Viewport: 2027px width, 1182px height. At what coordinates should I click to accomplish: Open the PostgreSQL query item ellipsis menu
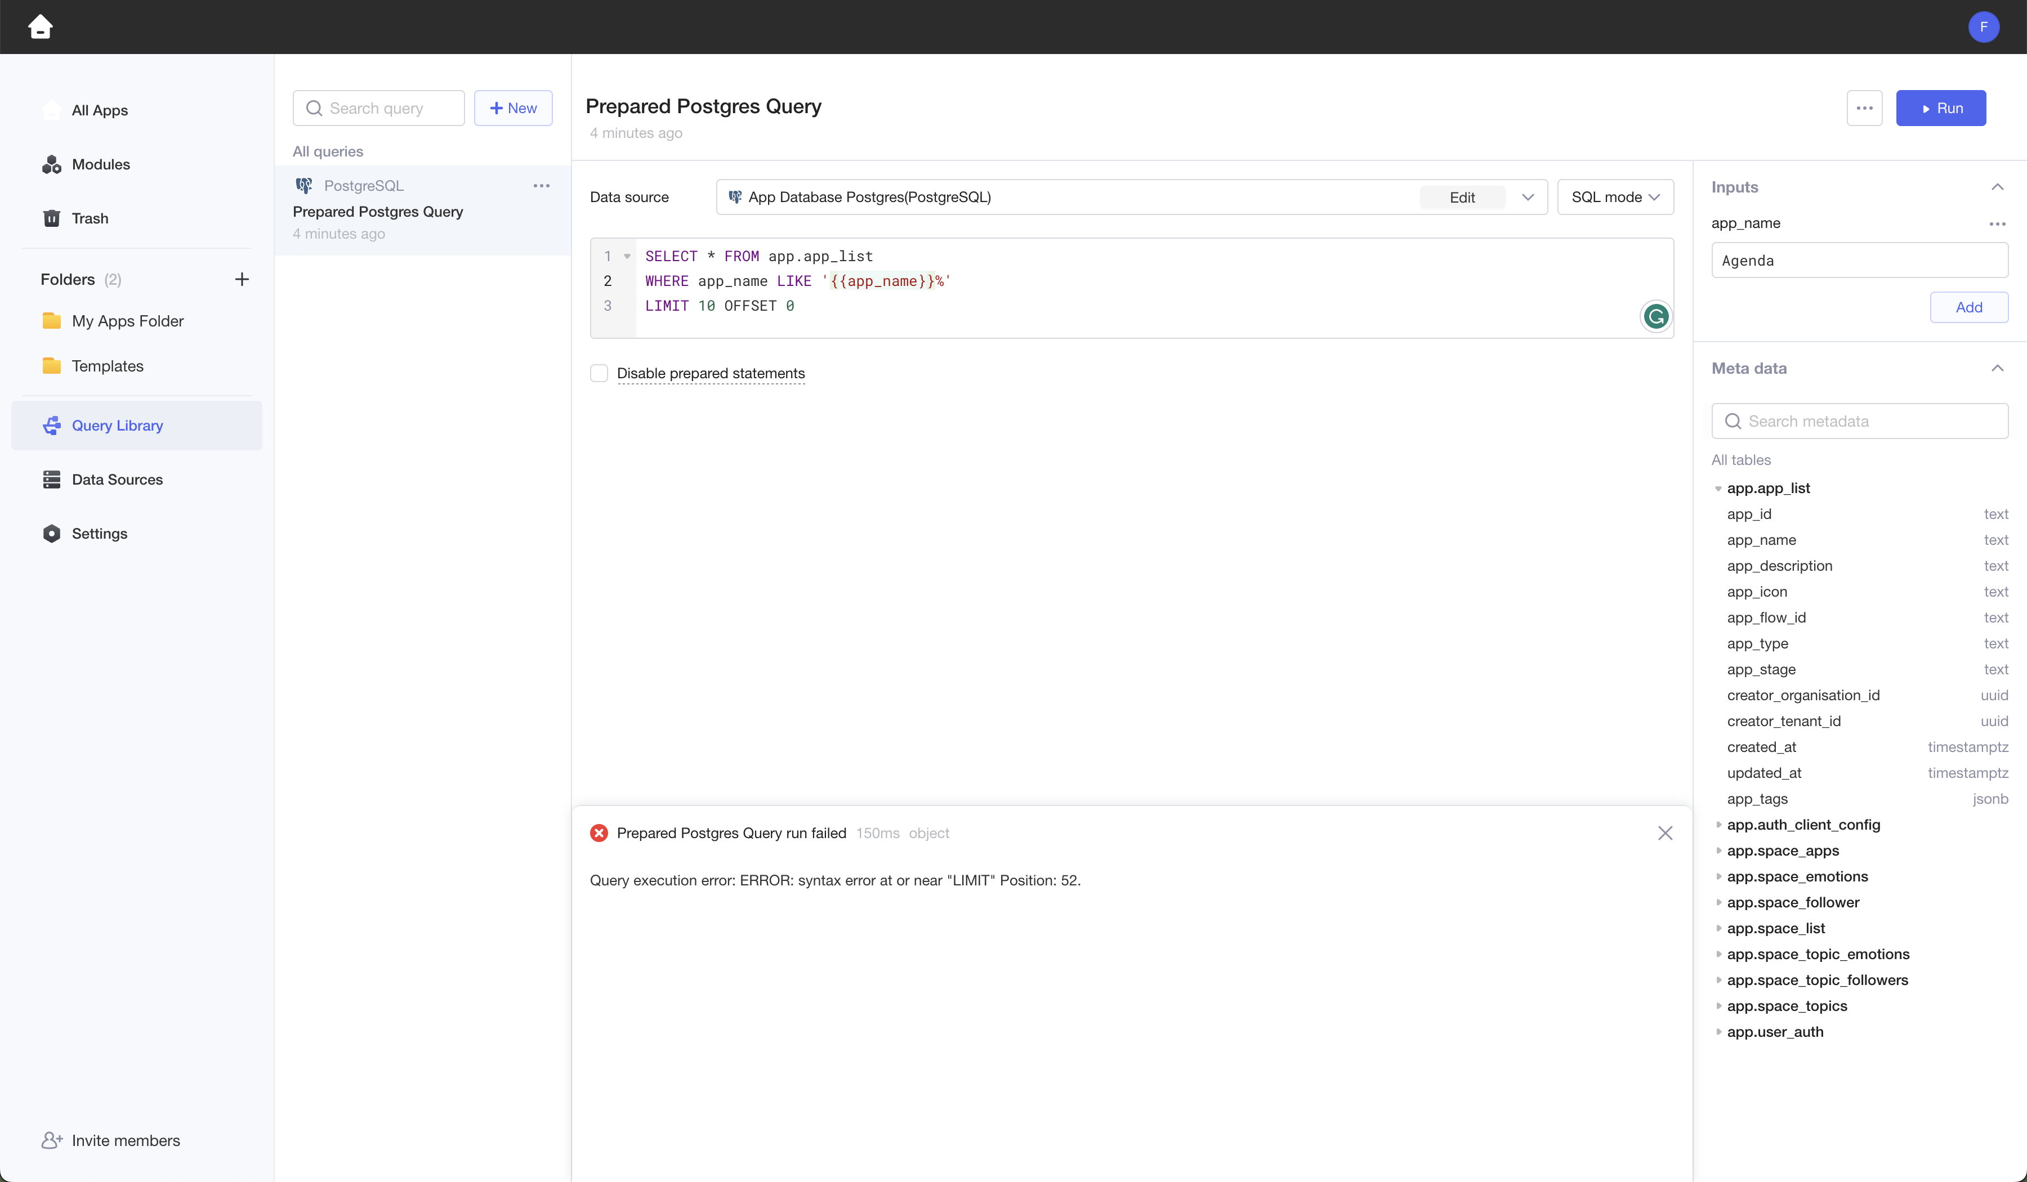[x=541, y=186]
